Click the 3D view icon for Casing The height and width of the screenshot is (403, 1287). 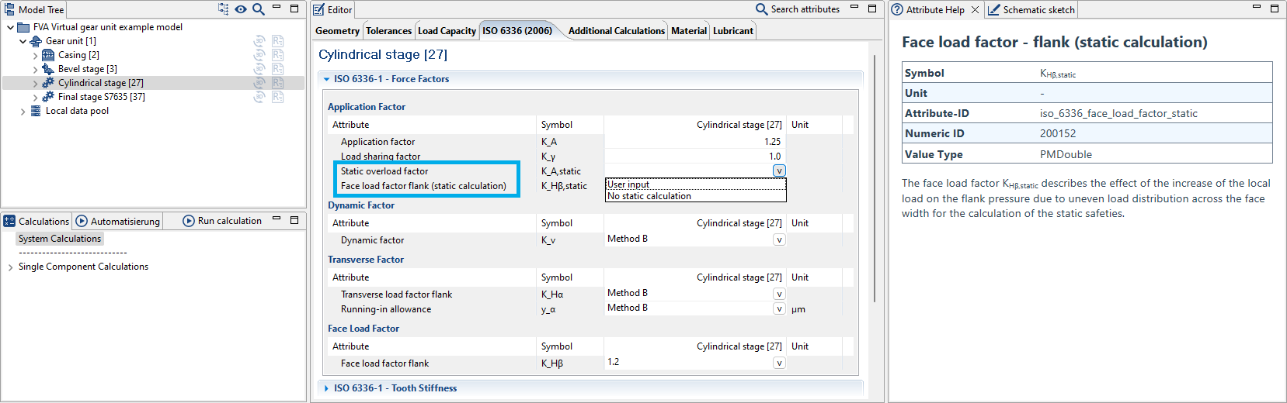[260, 55]
